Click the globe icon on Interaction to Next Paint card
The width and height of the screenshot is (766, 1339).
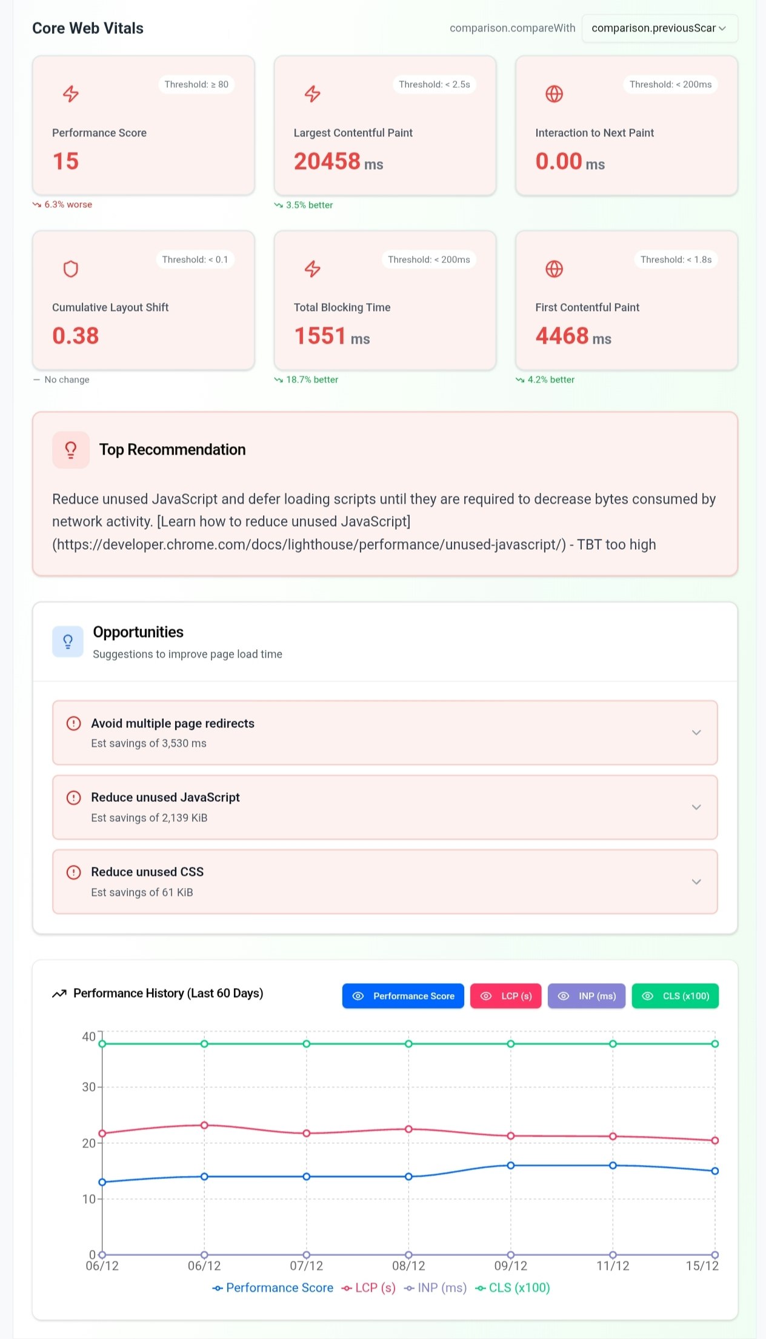554,95
